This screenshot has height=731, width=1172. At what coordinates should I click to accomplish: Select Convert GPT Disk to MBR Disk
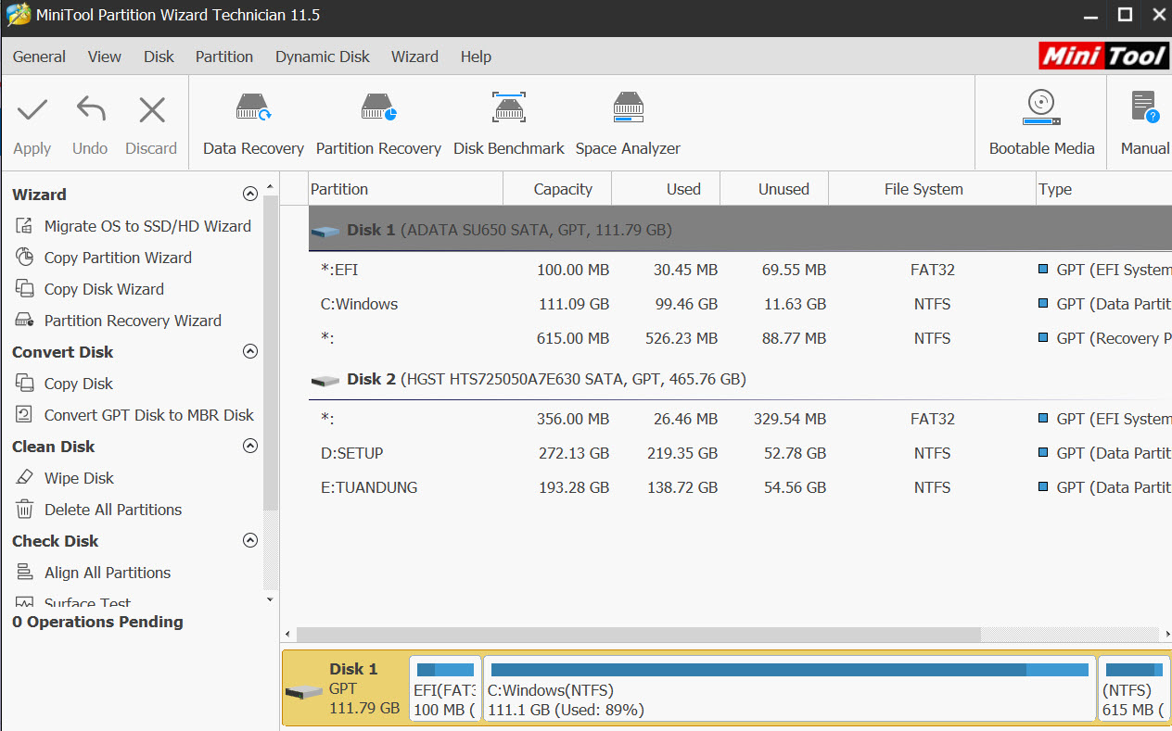[148, 415]
